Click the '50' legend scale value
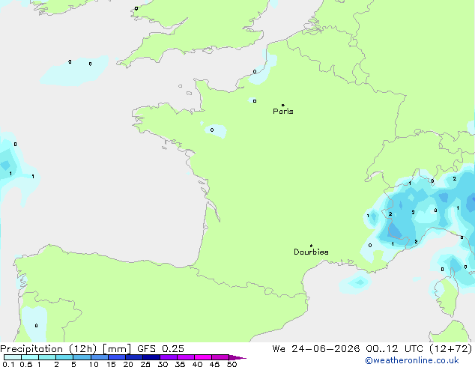 232,364
